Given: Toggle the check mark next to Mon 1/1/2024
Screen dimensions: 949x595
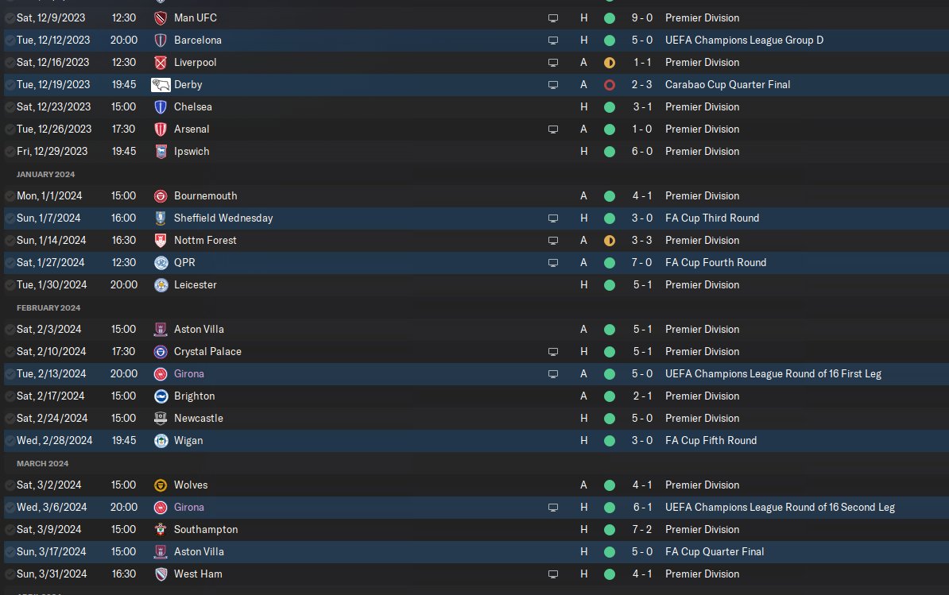Looking at the screenshot, I should tap(10, 195).
